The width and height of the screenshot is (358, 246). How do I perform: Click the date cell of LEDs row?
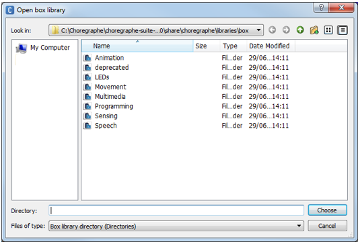(x=268, y=77)
